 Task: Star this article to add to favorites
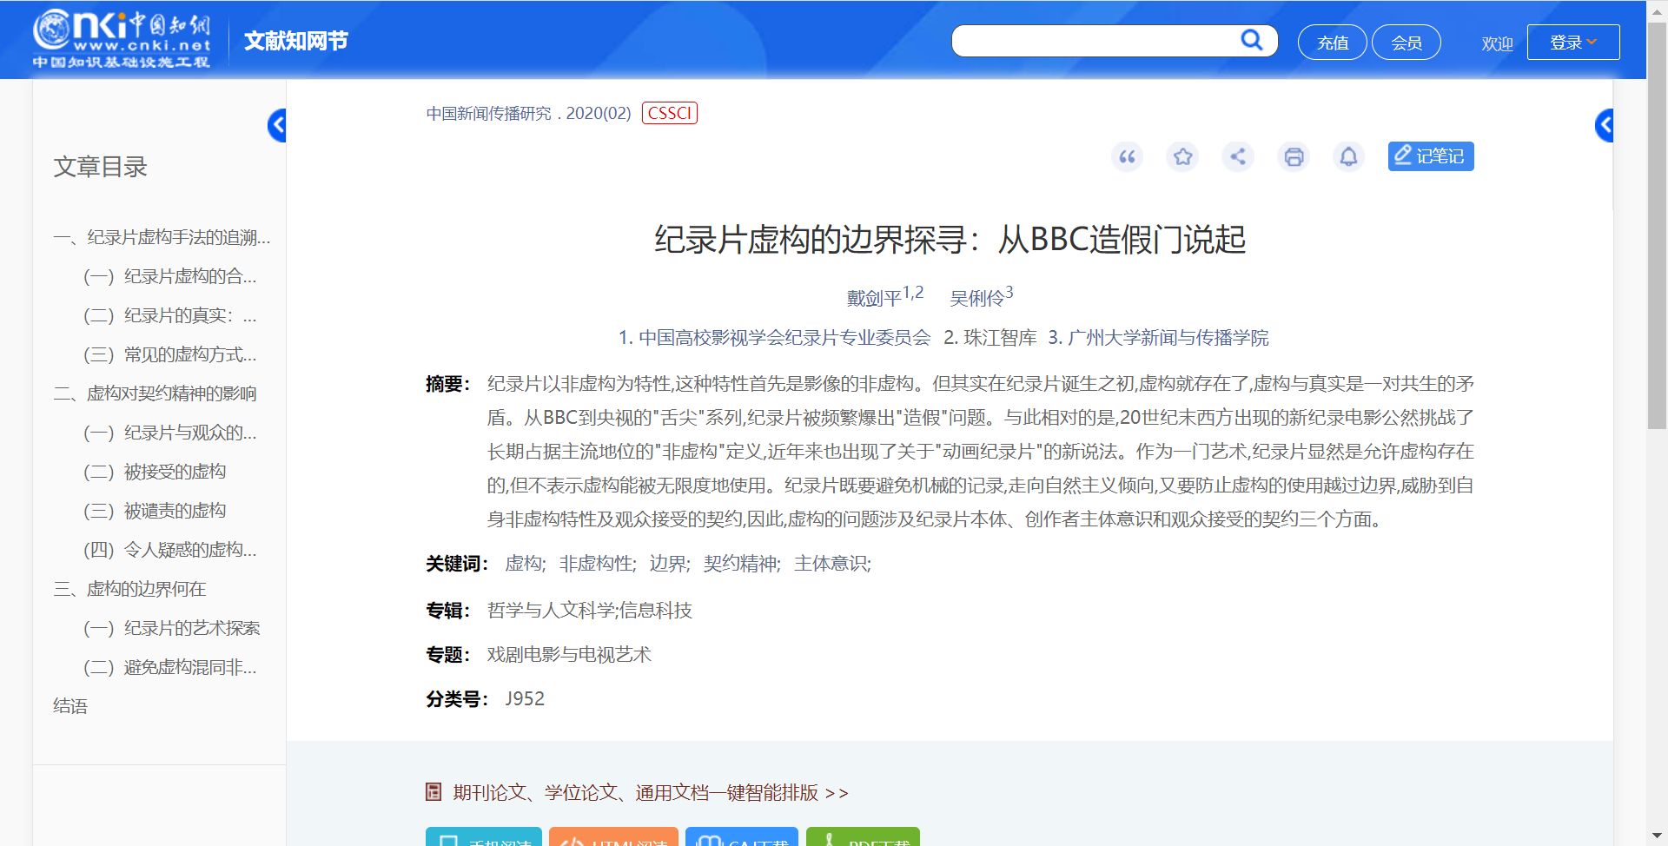pyautogui.click(x=1182, y=156)
